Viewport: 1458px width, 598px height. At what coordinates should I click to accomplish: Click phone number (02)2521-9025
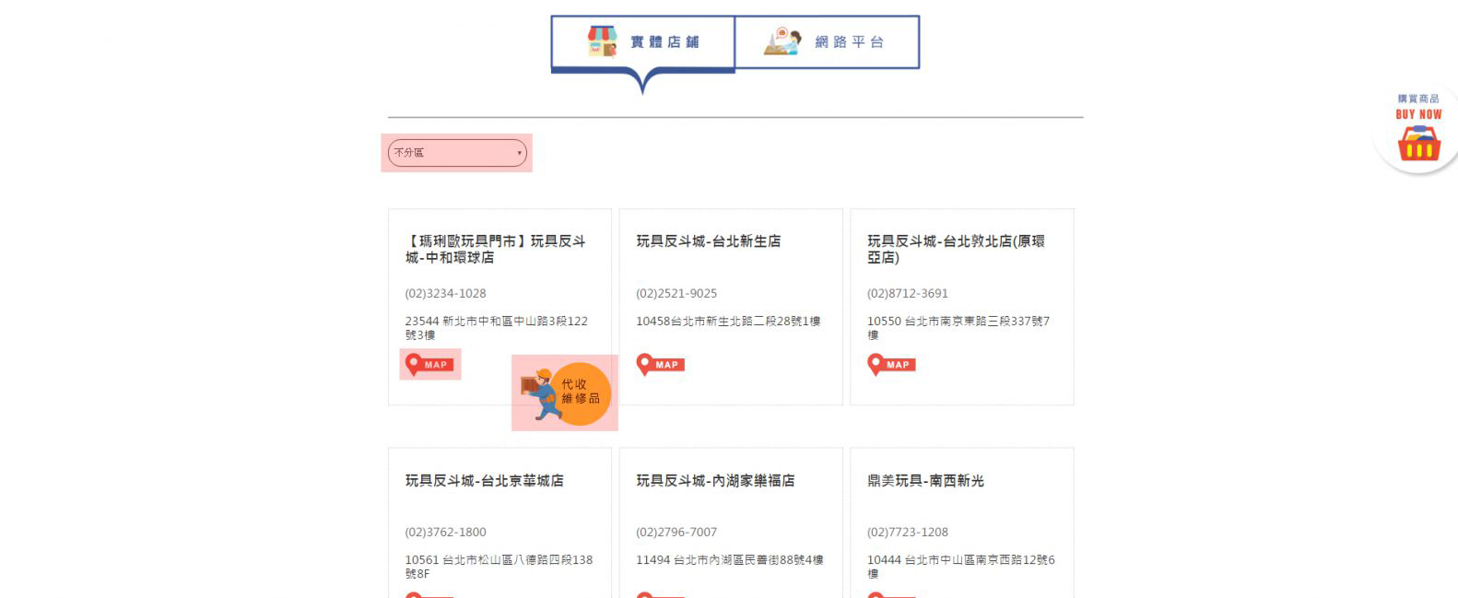pyautogui.click(x=676, y=293)
